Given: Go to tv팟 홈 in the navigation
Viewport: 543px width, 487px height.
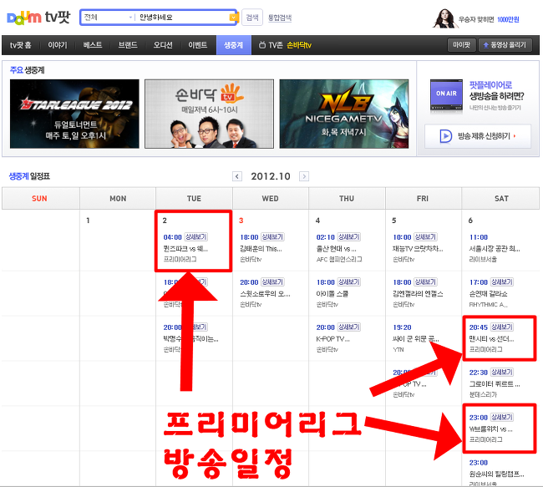Looking at the screenshot, I should pyautogui.click(x=20, y=45).
